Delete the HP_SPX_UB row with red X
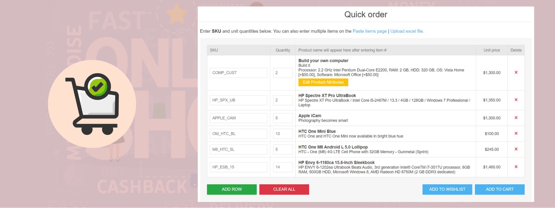This screenshot has width=555, height=208. pos(516,100)
